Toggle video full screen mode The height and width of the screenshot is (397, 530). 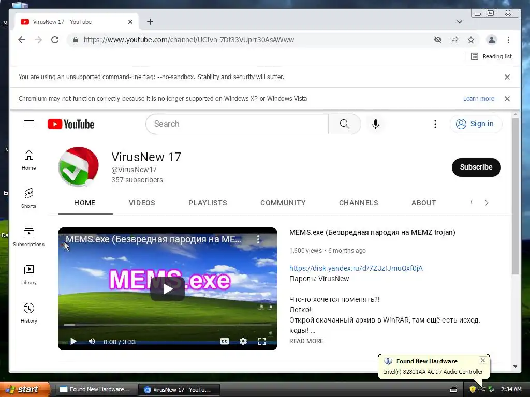(261, 341)
